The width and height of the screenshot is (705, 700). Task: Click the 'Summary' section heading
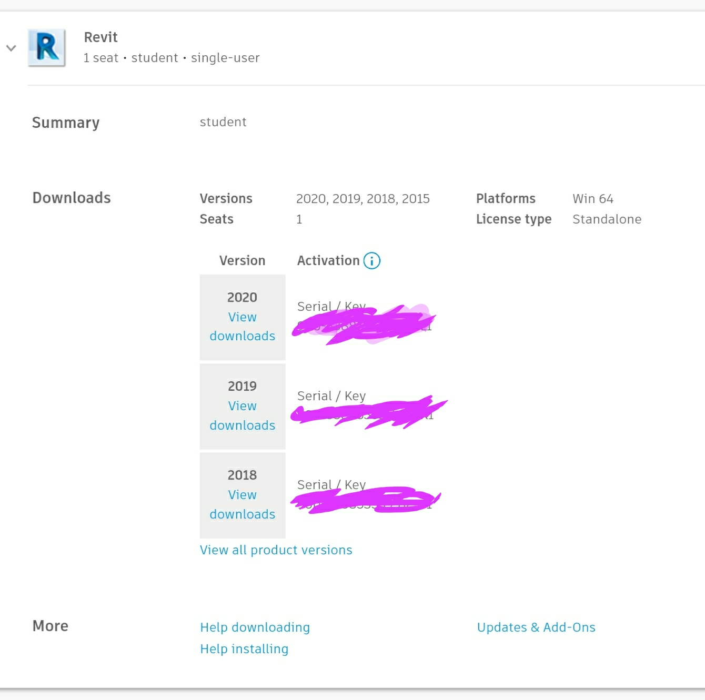click(x=66, y=123)
